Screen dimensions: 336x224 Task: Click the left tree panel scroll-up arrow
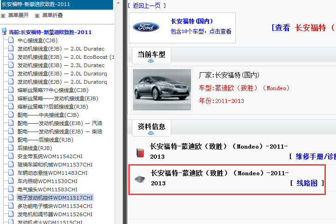(118, 3)
